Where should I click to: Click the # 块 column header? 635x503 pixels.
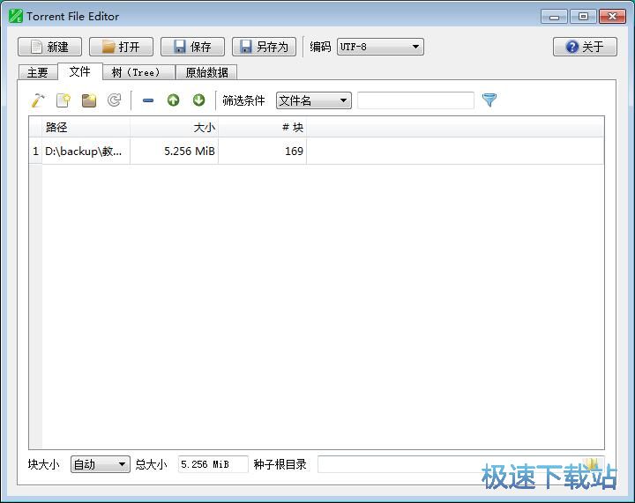(263, 128)
